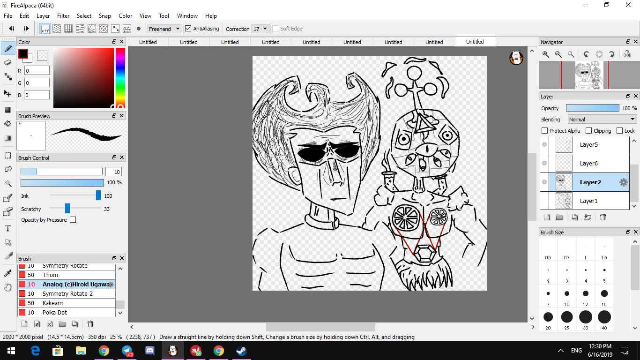The height and width of the screenshot is (360, 640).
Task: Enable the Protect Alpha checkbox
Action: tap(544, 131)
